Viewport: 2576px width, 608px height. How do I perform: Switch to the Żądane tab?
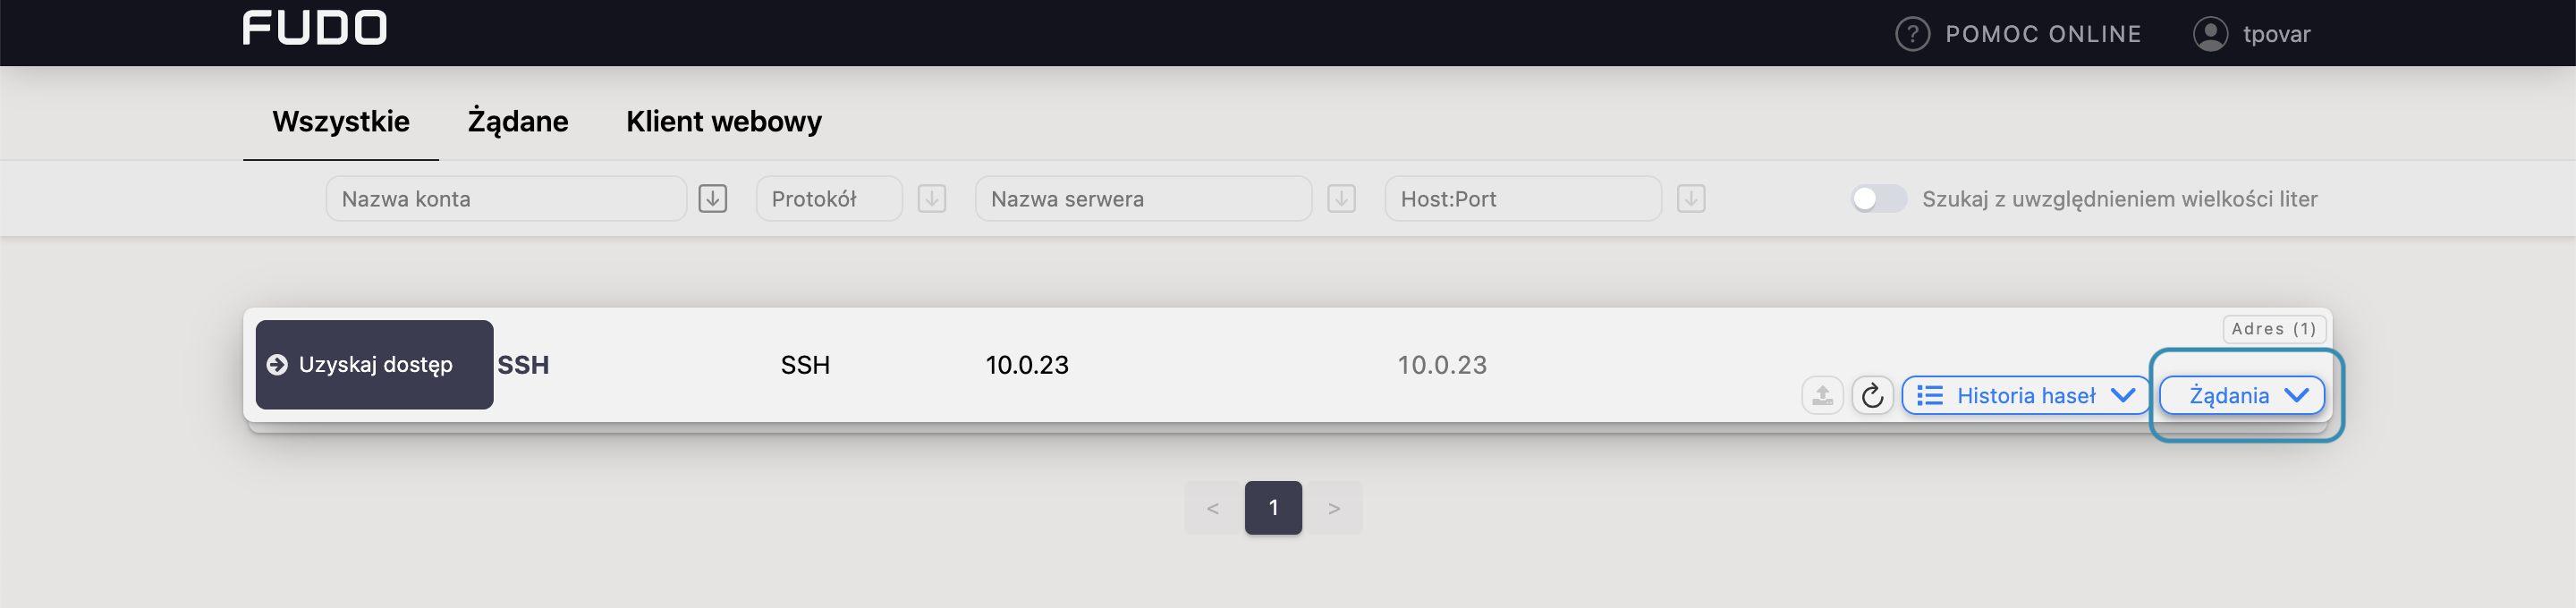[x=517, y=122]
